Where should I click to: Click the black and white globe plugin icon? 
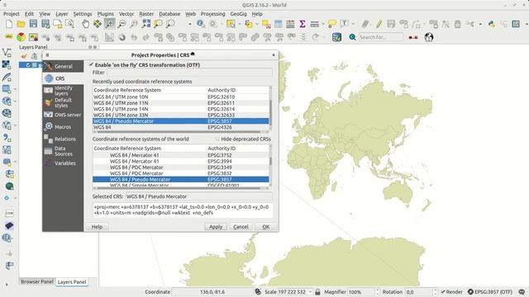pos(429,37)
